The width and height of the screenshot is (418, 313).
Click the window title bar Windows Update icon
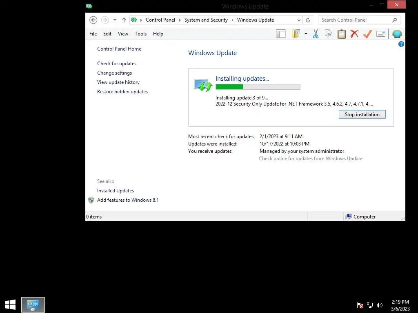(x=89, y=6)
